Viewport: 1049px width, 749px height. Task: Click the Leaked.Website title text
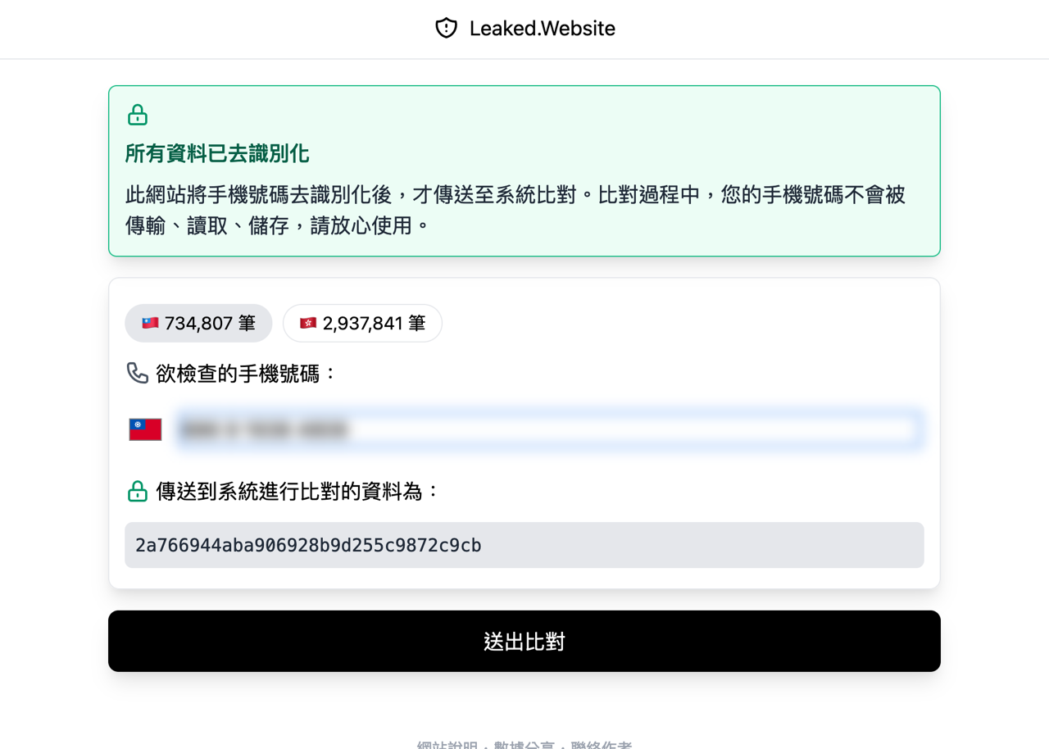543,29
